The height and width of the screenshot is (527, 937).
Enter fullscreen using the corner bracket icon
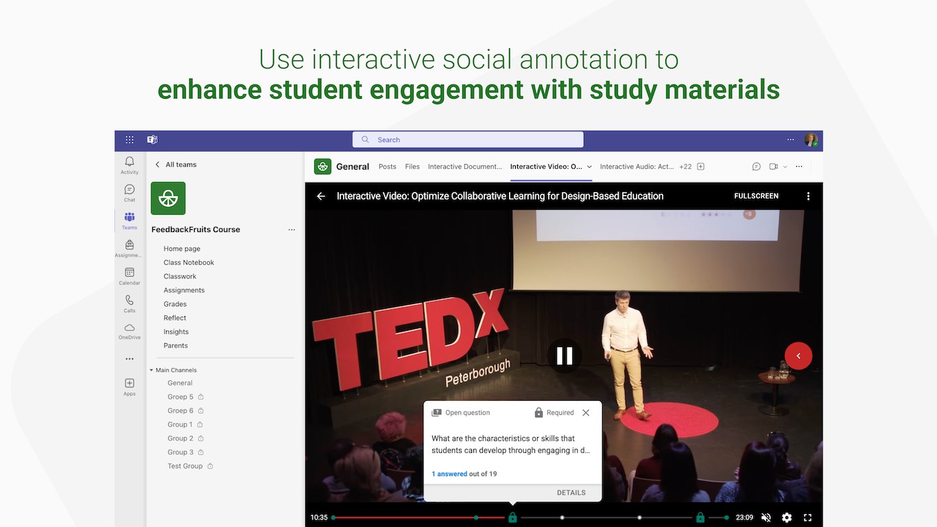point(807,517)
